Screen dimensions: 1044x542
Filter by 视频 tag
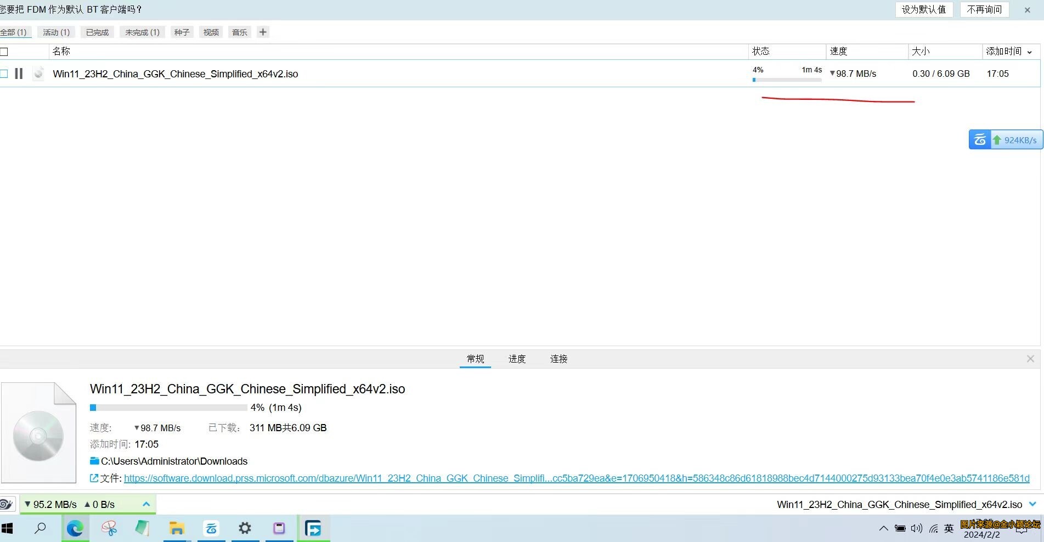click(x=211, y=32)
